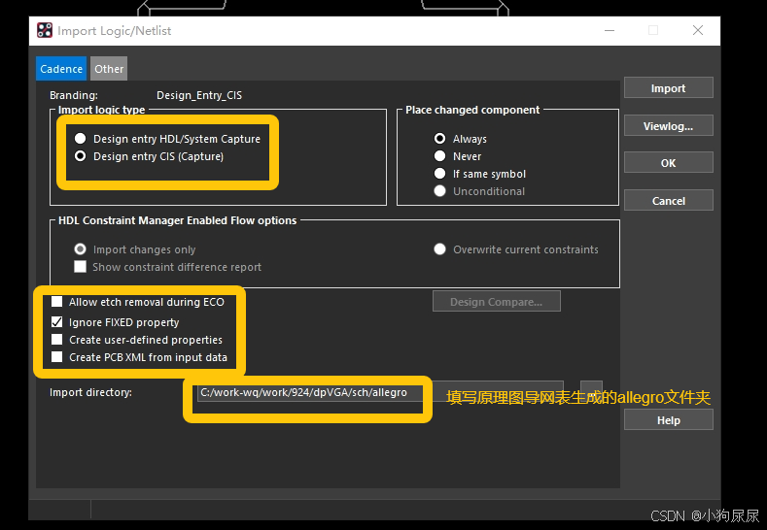
Task: Minimize the Import Logic/Netlist window
Action: tap(610, 30)
